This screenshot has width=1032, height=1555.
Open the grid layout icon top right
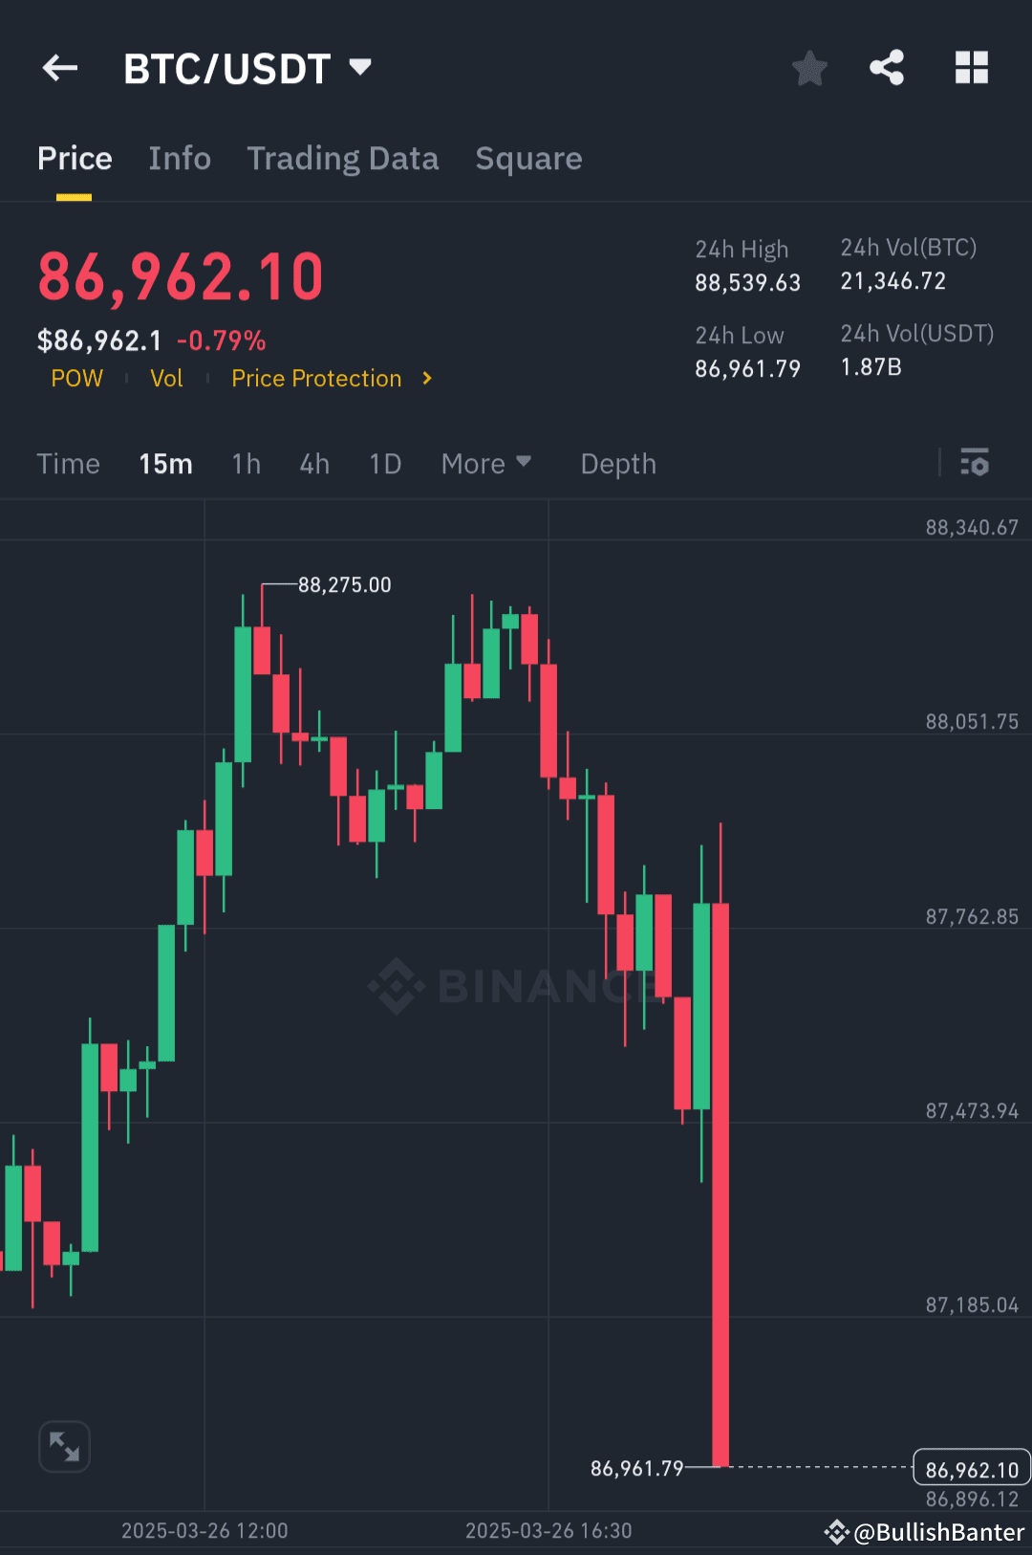pyautogui.click(x=972, y=68)
